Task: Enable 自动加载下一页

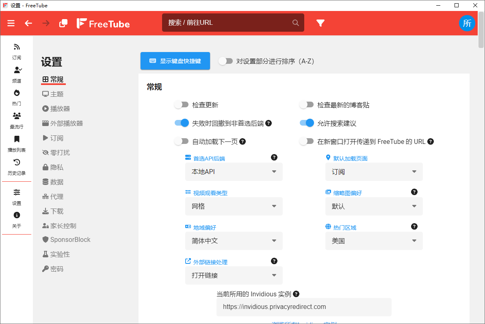Action: pos(182,141)
